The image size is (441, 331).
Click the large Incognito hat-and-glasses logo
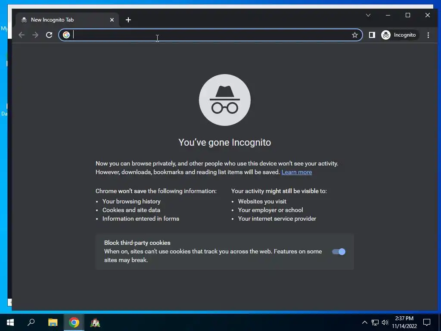(225, 100)
